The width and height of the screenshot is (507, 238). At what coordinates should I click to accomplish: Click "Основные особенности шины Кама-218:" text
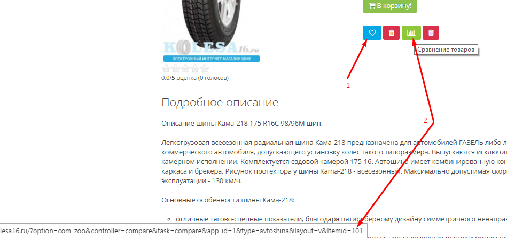pyautogui.click(x=228, y=200)
